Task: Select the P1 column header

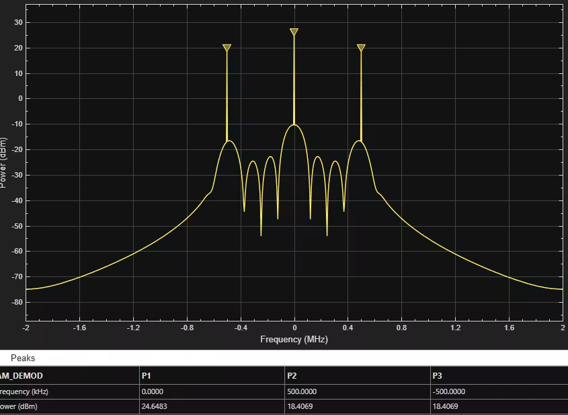Action: pos(212,376)
